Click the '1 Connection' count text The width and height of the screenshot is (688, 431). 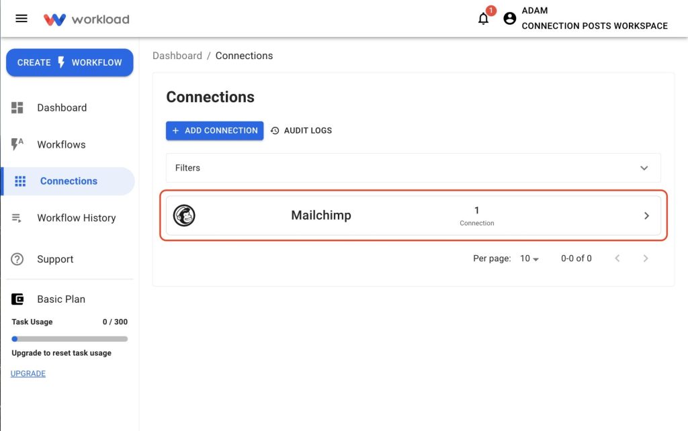click(x=477, y=216)
